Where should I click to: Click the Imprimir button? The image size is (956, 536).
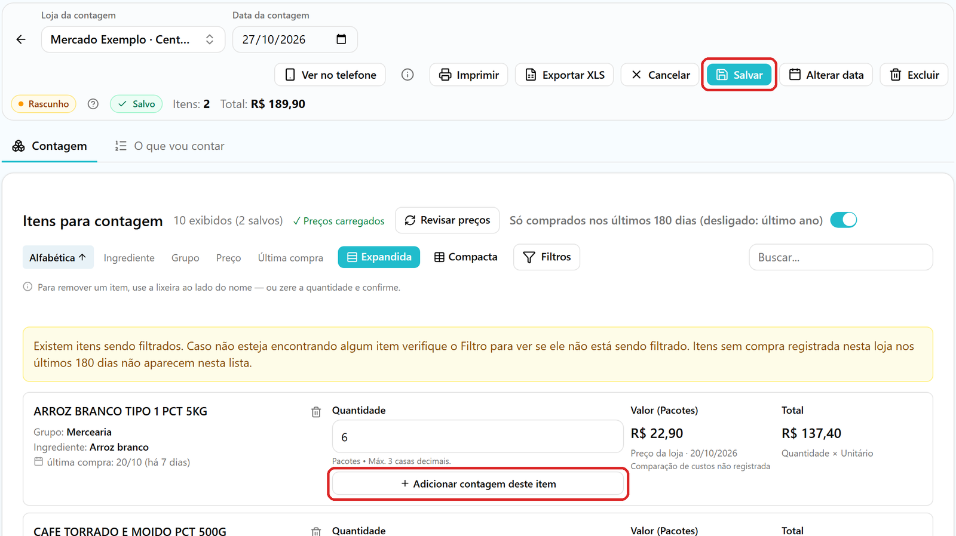tap(468, 75)
